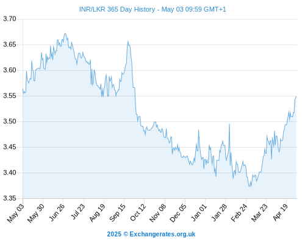302x244 pixels.
Task: Click the May 30 x-axis label
Action: tap(35, 213)
